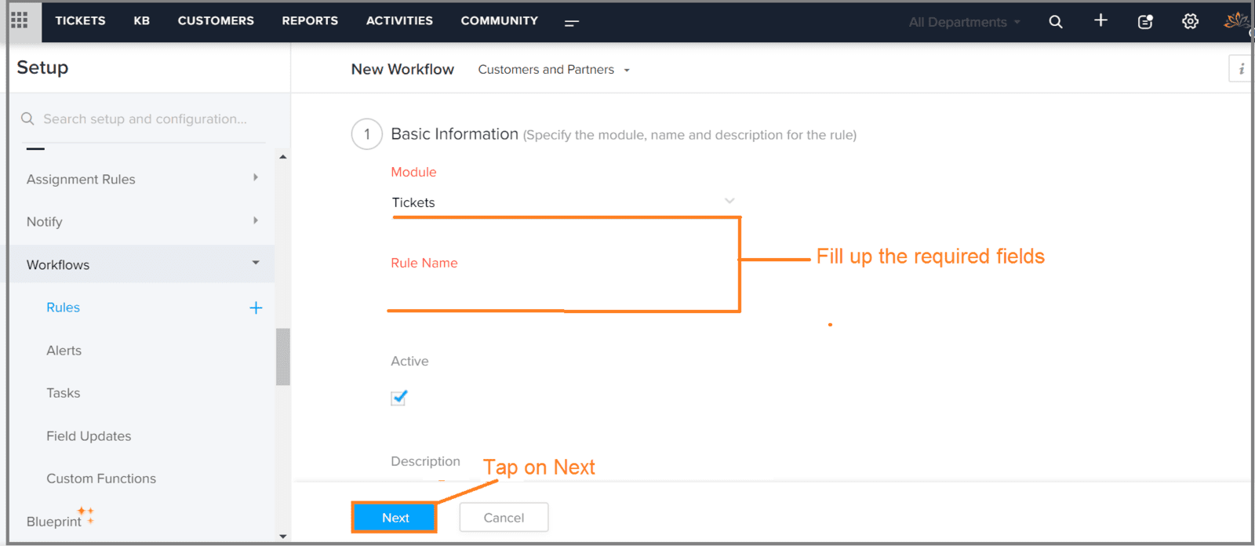Open the Module Tickets dropdown

(564, 202)
